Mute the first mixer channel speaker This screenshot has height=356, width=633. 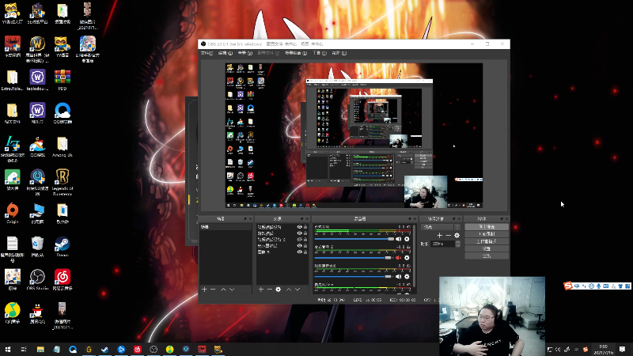pyautogui.click(x=399, y=239)
